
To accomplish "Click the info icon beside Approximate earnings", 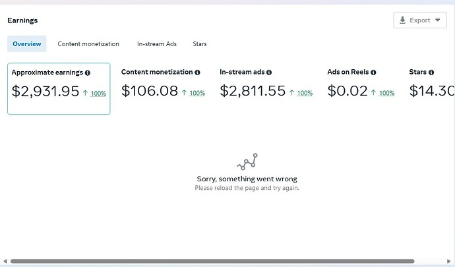I will [x=87, y=73].
